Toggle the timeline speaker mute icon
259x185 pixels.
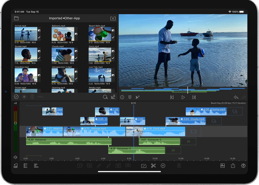point(16,157)
